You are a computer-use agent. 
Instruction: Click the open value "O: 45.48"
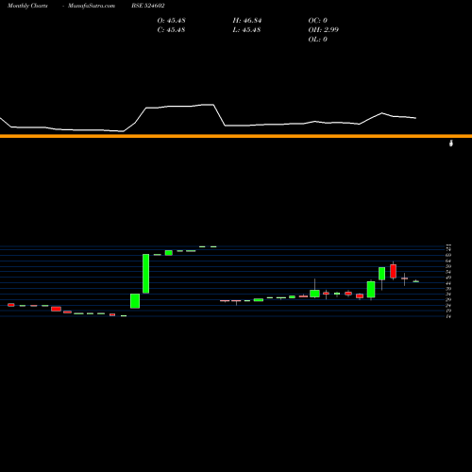[171, 21]
